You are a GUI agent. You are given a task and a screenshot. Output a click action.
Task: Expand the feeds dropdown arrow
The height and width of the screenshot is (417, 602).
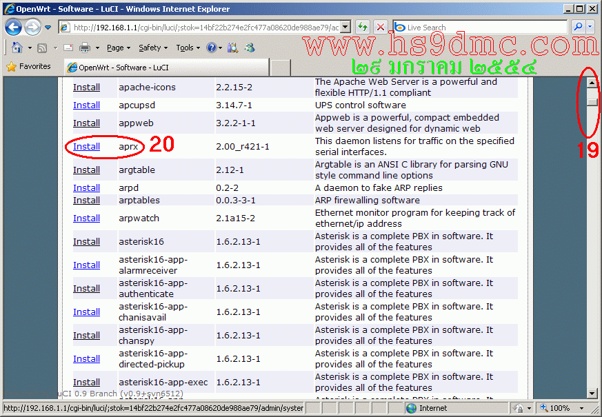pos(55,48)
